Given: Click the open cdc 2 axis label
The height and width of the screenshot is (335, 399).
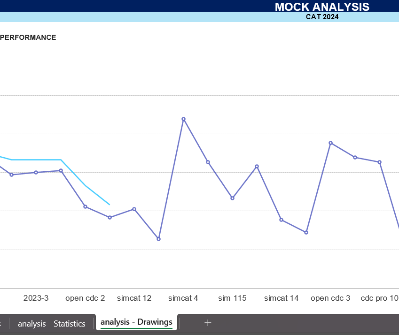Looking at the screenshot, I should [85, 298].
